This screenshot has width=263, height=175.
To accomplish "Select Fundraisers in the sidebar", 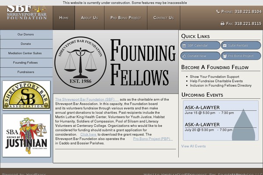I will tap(26, 72).
